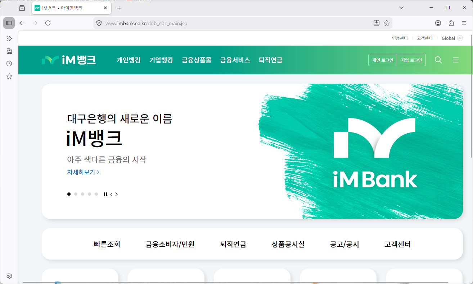Open the 금융상품몰 menu
The height and width of the screenshot is (284, 473).
click(x=197, y=60)
